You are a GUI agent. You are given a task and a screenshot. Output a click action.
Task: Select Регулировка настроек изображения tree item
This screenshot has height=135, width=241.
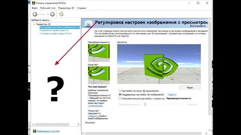point(60,27)
